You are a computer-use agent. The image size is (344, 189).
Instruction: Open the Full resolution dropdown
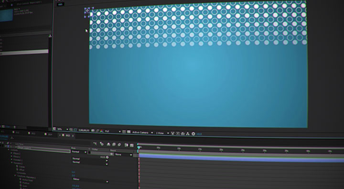(113, 131)
